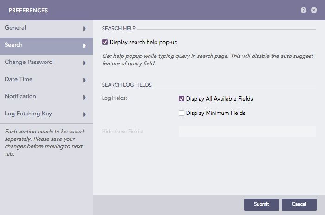Click the arrow next to Search
325x215 pixels.
click(84, 46)
